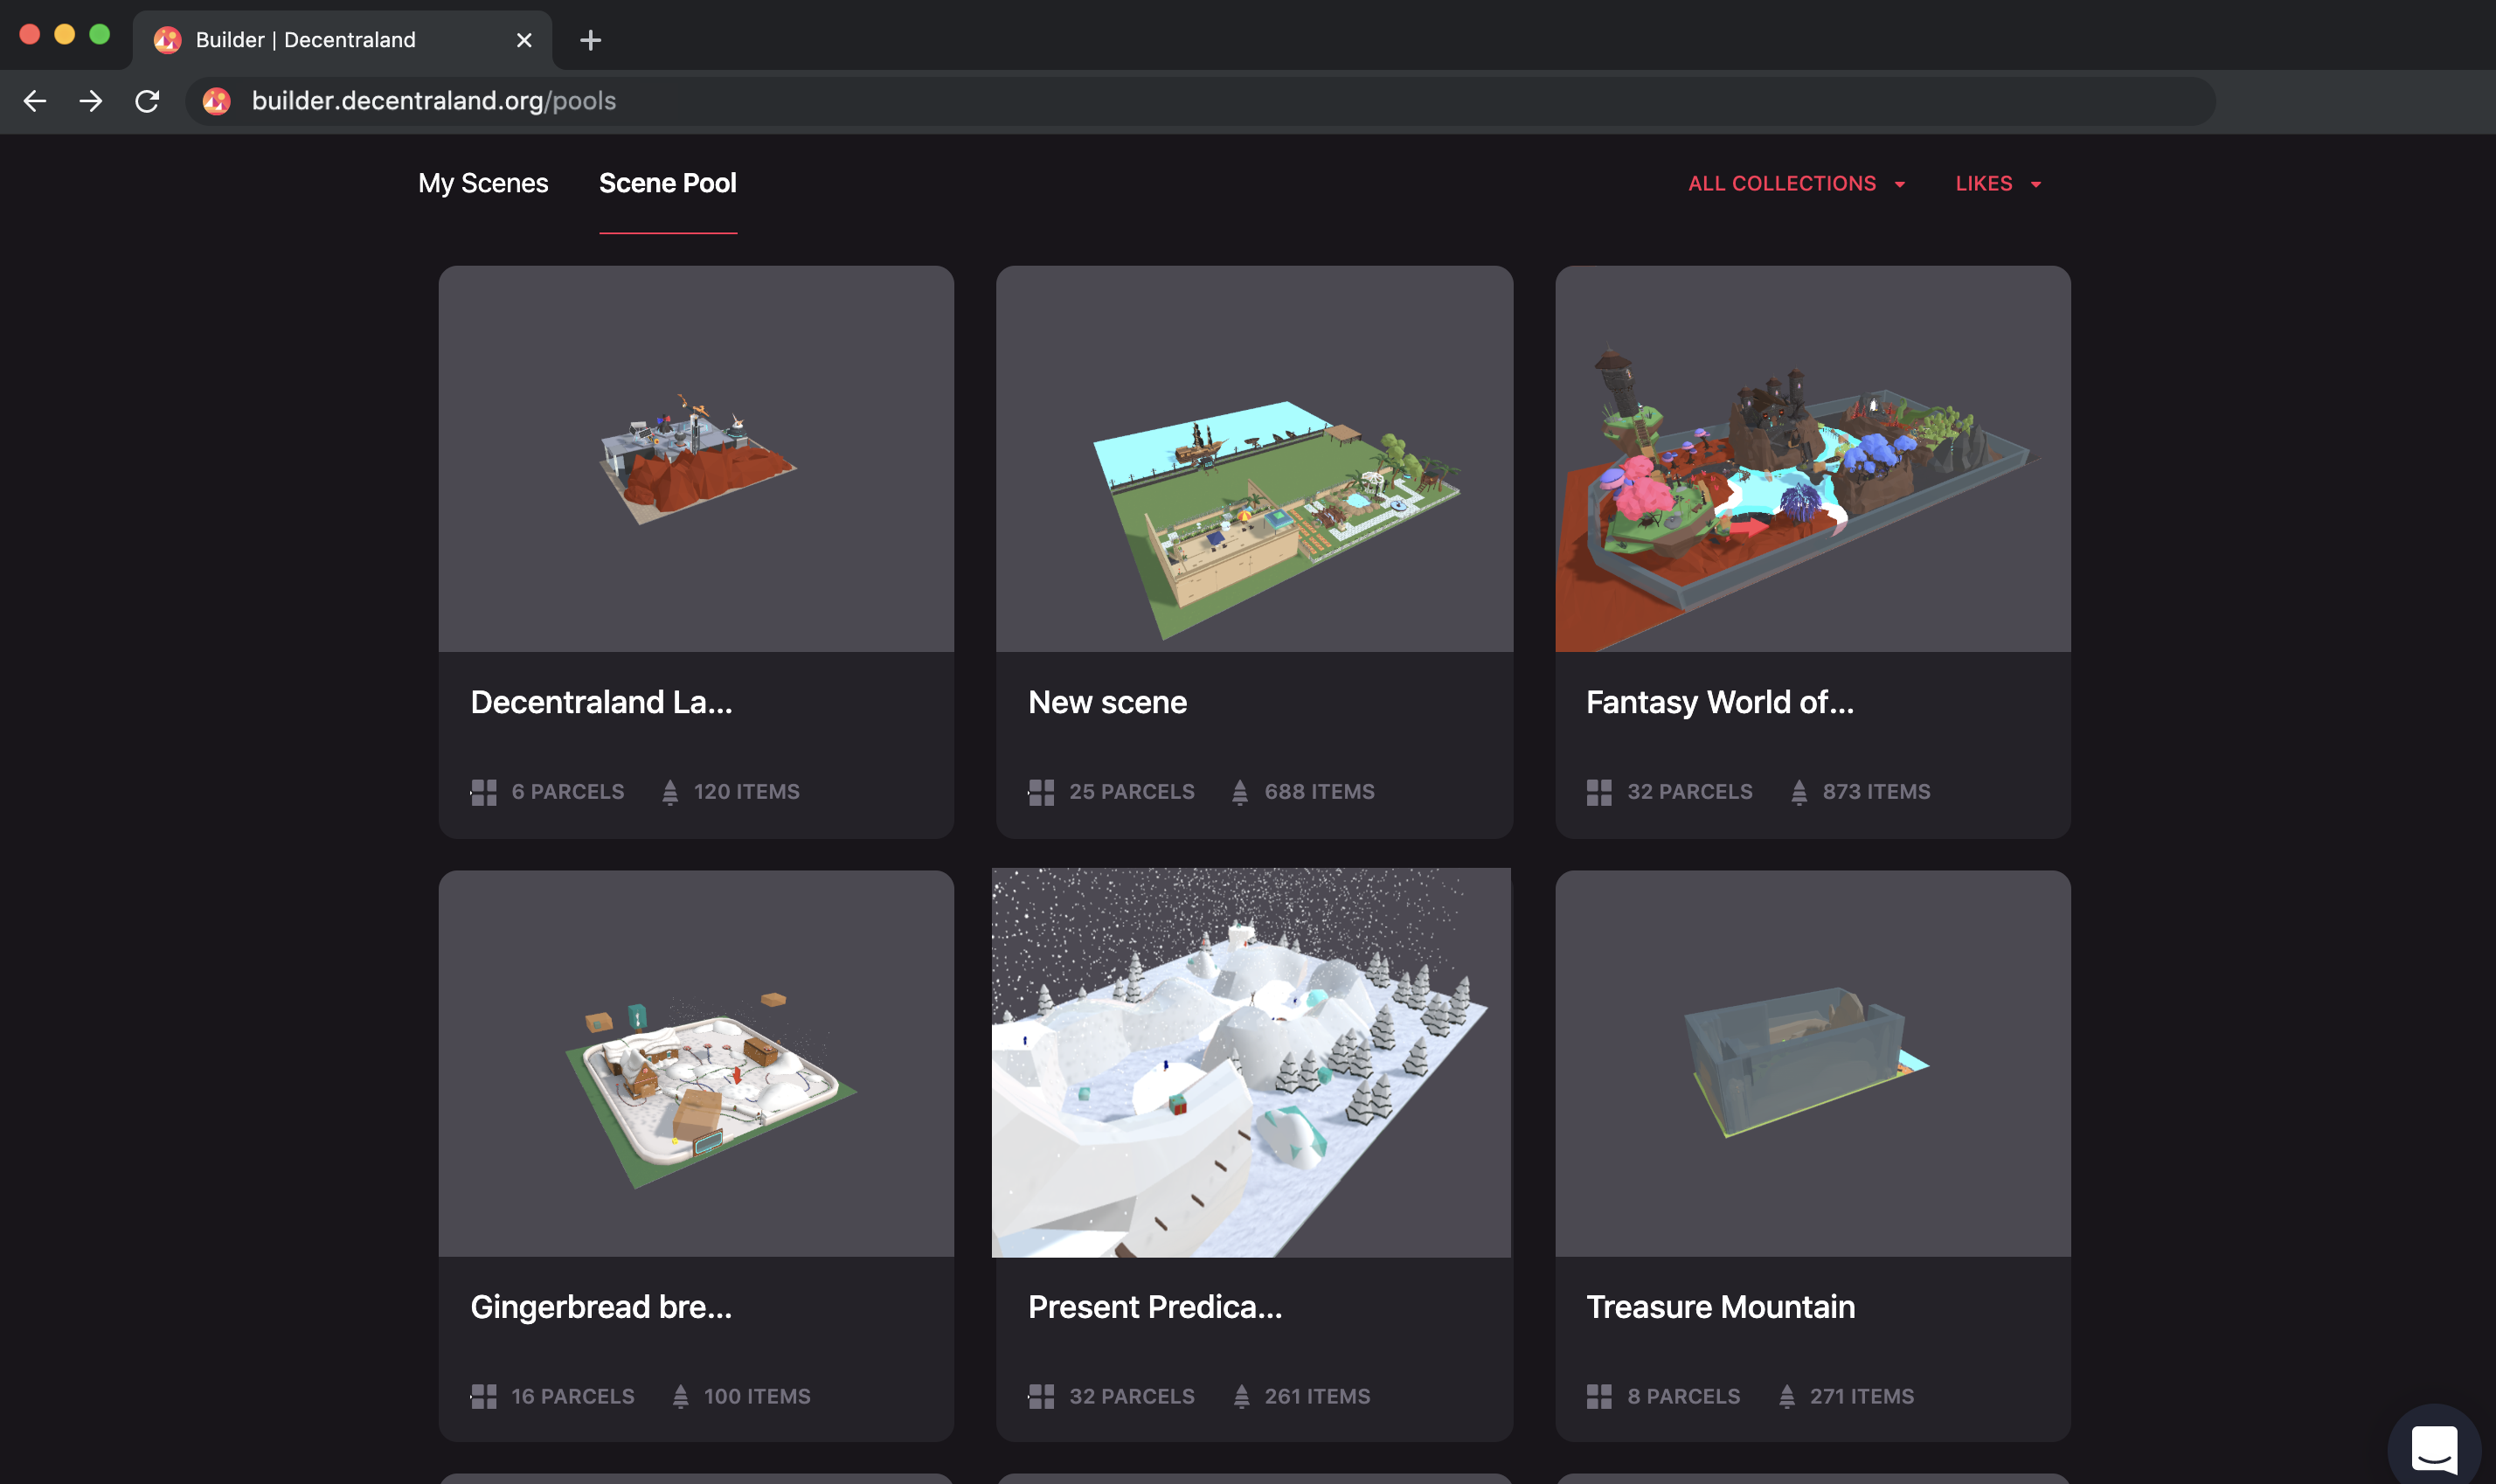
Task: Click the New scene title
Action: click(x=1107, y=702)
